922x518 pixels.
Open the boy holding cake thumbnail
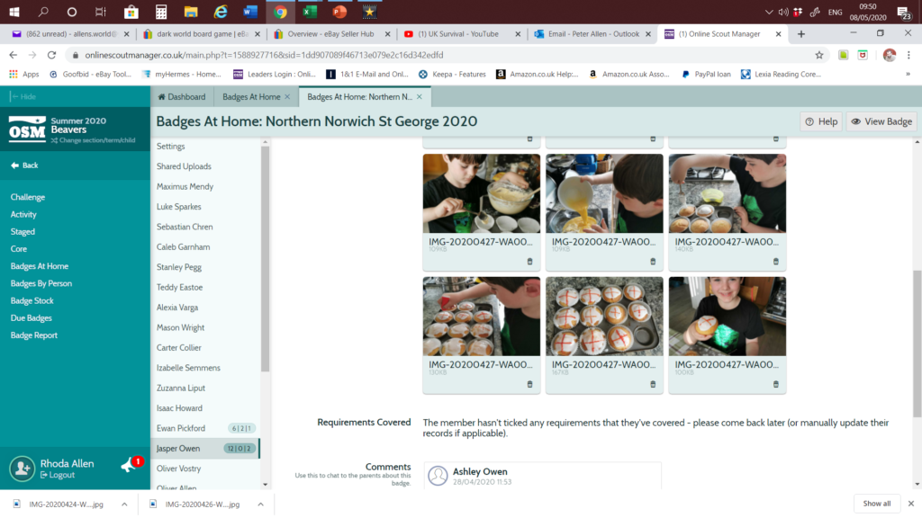(x=727, y=316)
